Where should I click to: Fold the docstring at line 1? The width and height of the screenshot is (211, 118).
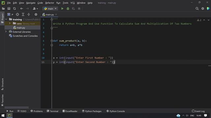(x=52, y=20)
